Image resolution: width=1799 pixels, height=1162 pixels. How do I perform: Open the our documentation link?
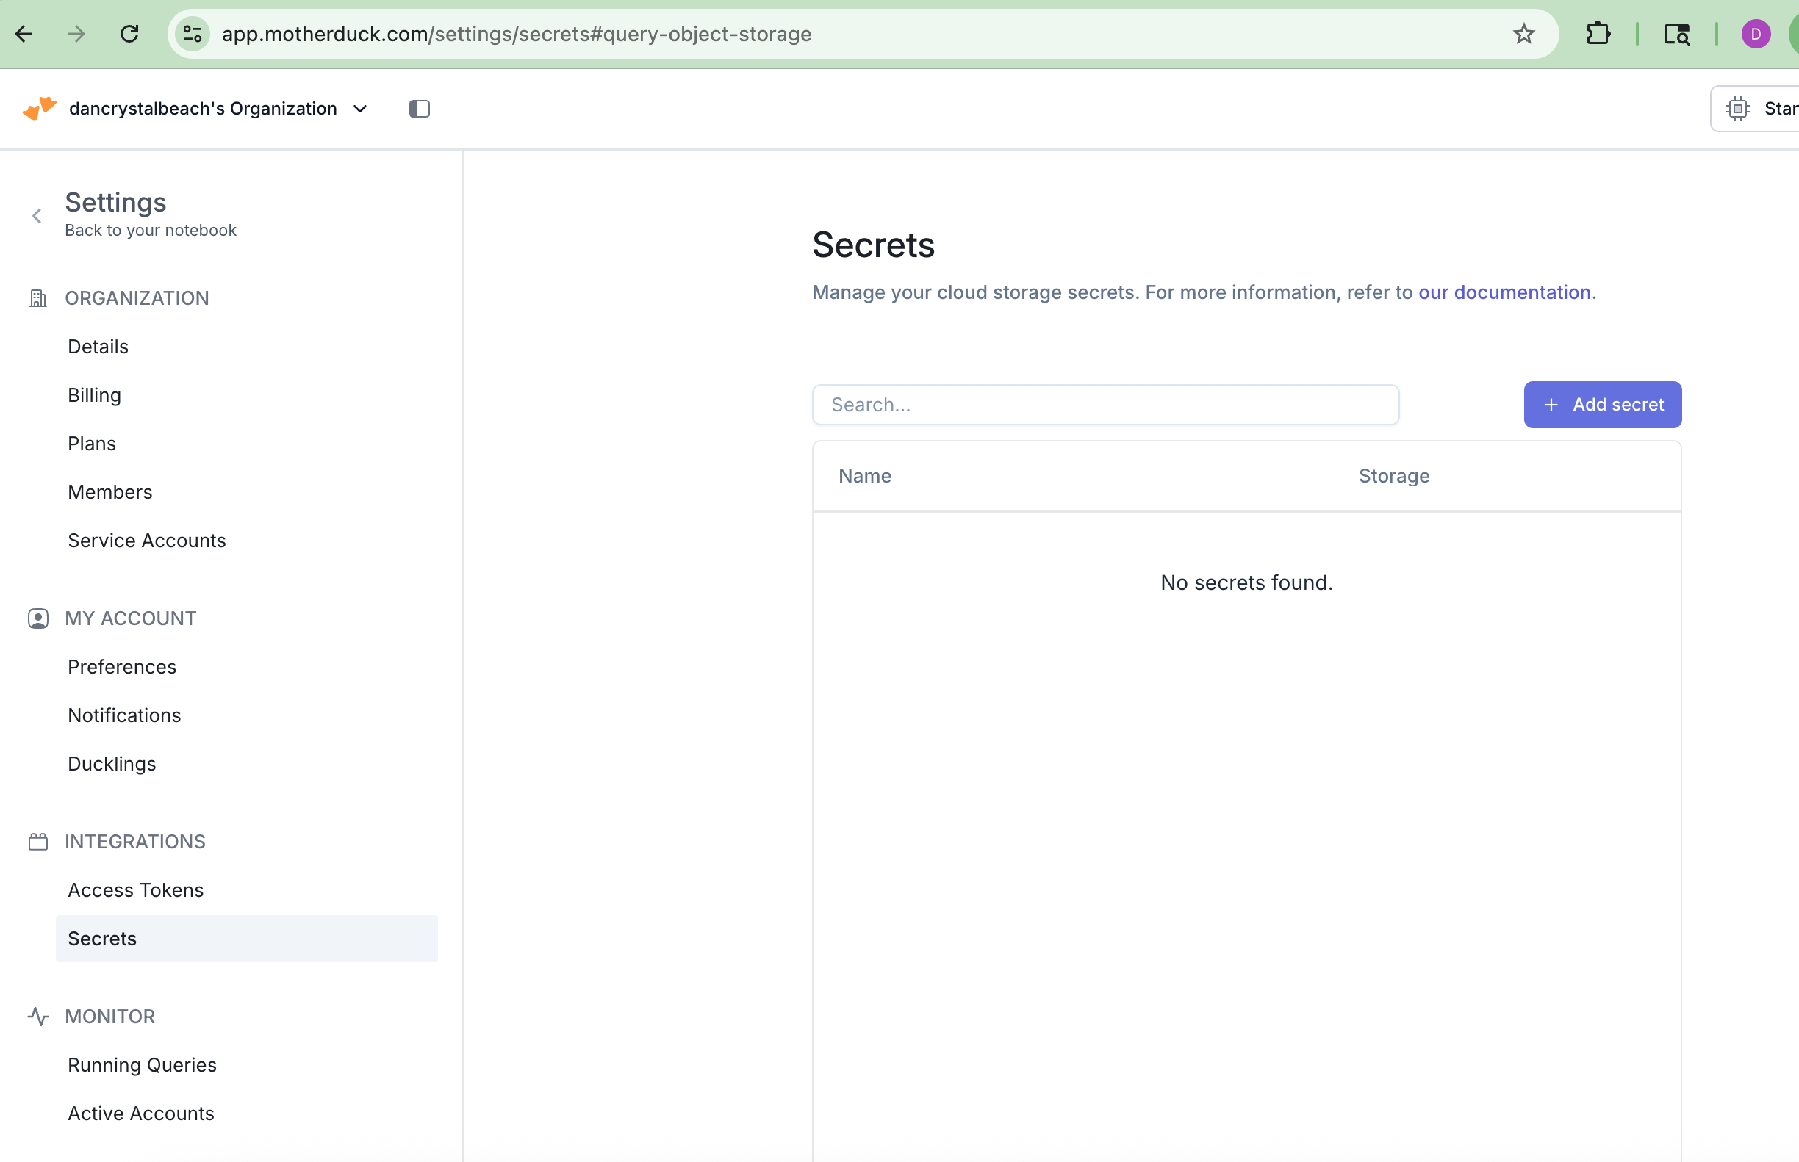pyautogui.click(x=1504, y=292)
